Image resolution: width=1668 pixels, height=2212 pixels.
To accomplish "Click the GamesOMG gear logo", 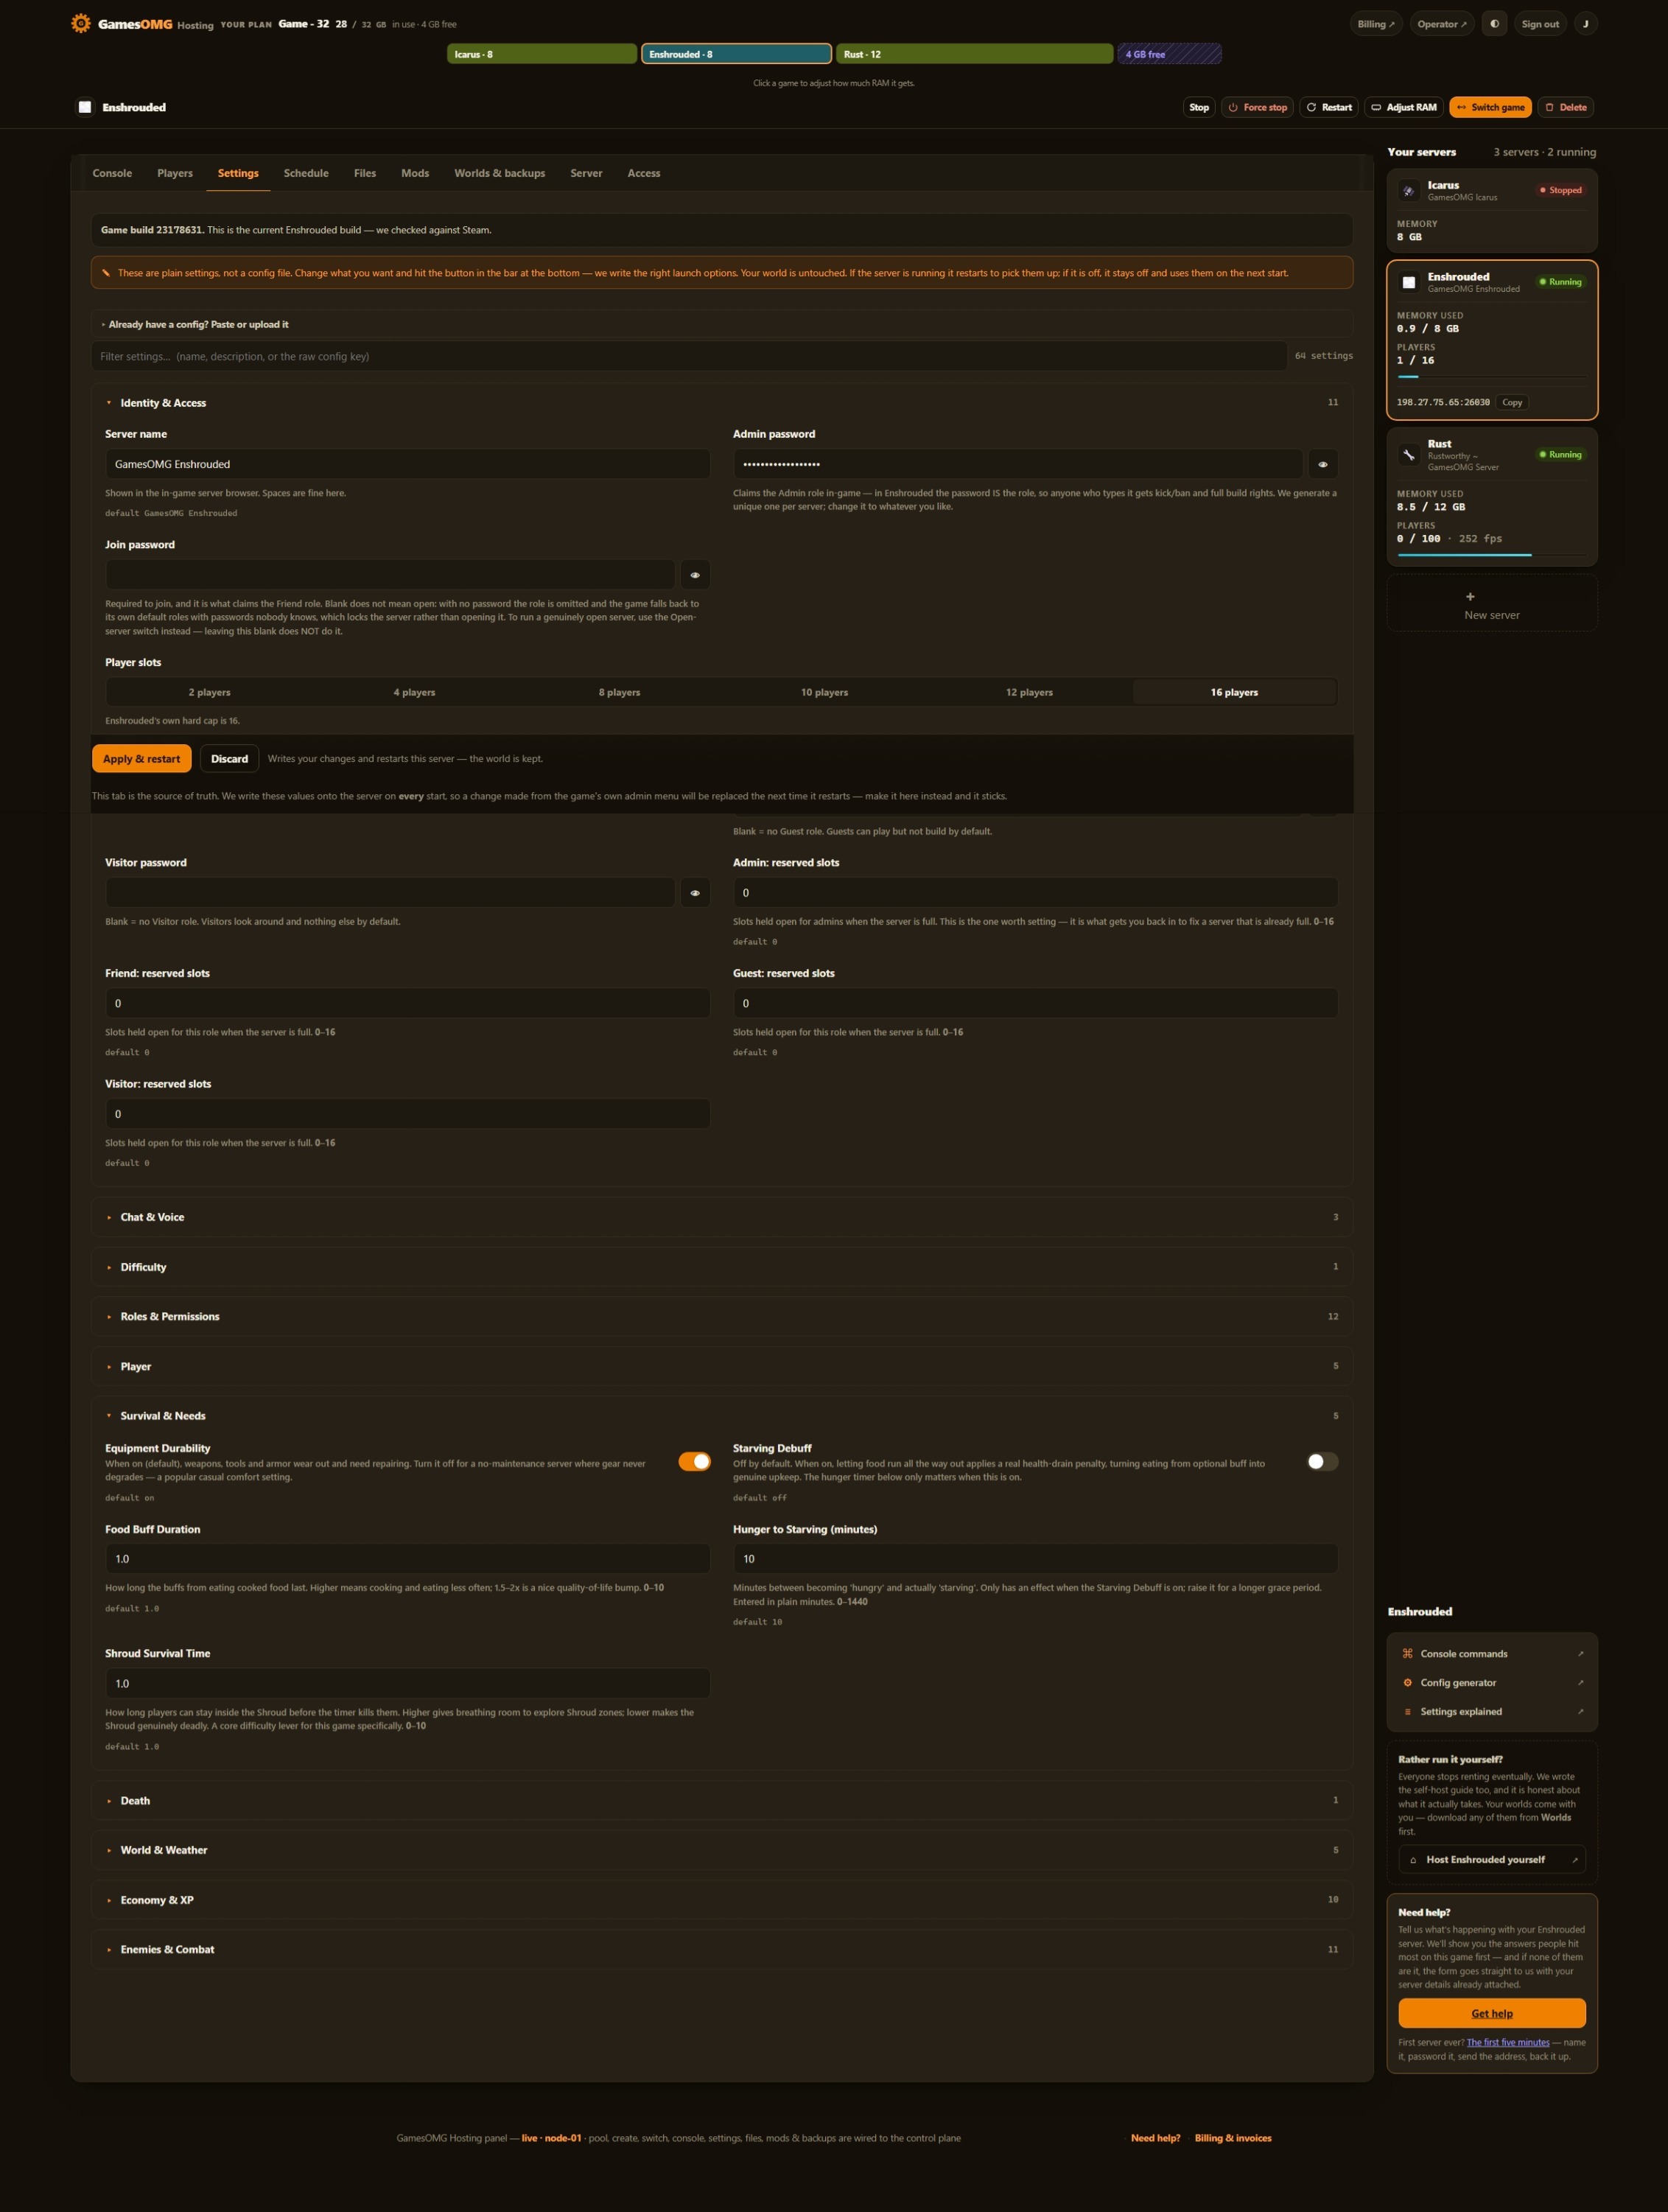I will pyautogui.click(x=81, y=23).
